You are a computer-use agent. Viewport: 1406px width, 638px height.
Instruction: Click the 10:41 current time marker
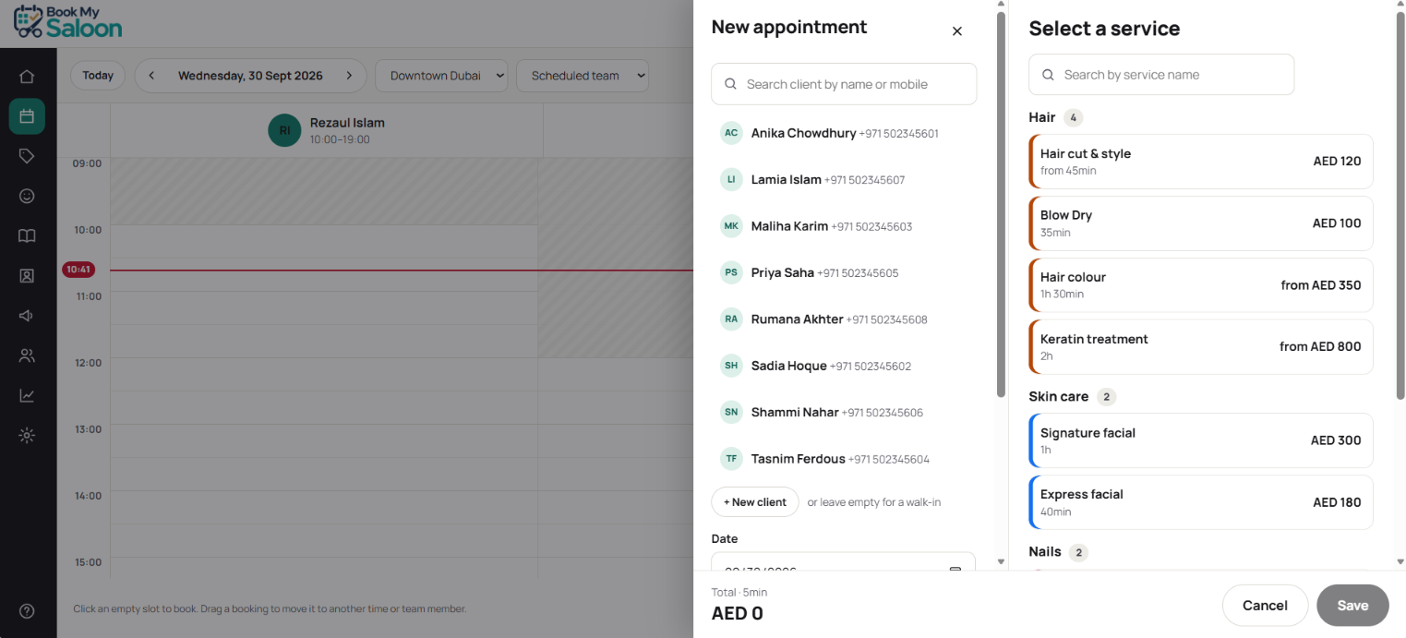(x=78, y=270)
